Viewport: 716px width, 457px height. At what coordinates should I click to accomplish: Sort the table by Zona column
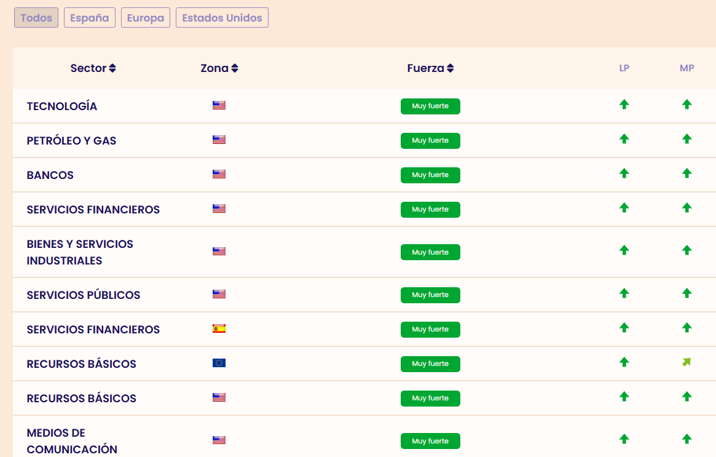[x=219, y=68]
